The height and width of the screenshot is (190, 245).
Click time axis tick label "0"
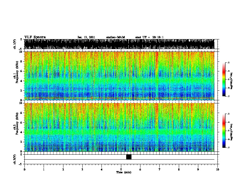click(x=24, y=170)
